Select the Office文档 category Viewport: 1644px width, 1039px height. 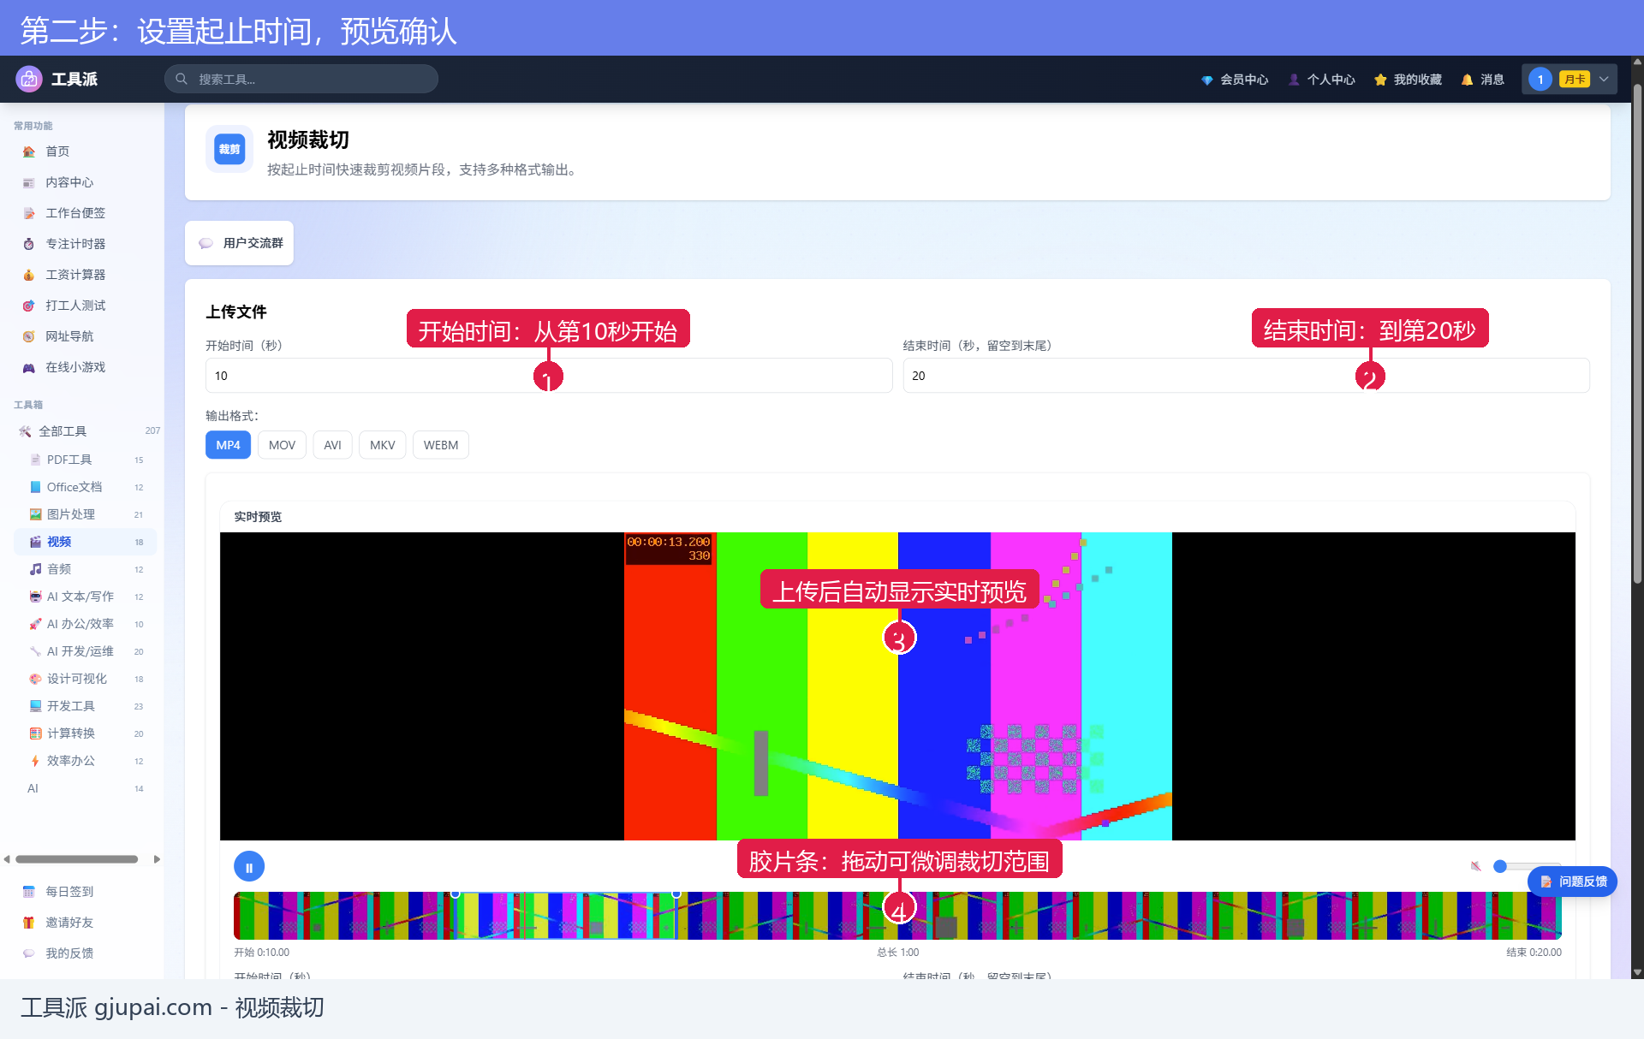coord(86,487)
